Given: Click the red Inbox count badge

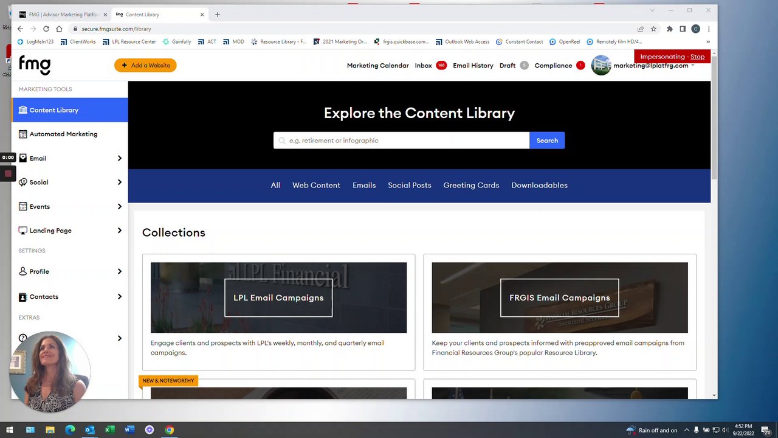Looking at the screenshot, I should coord(441,66).
